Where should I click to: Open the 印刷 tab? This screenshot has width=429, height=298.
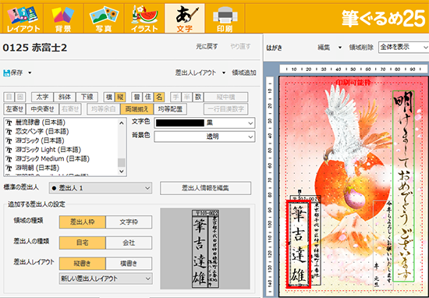click(x=225, y=19)
